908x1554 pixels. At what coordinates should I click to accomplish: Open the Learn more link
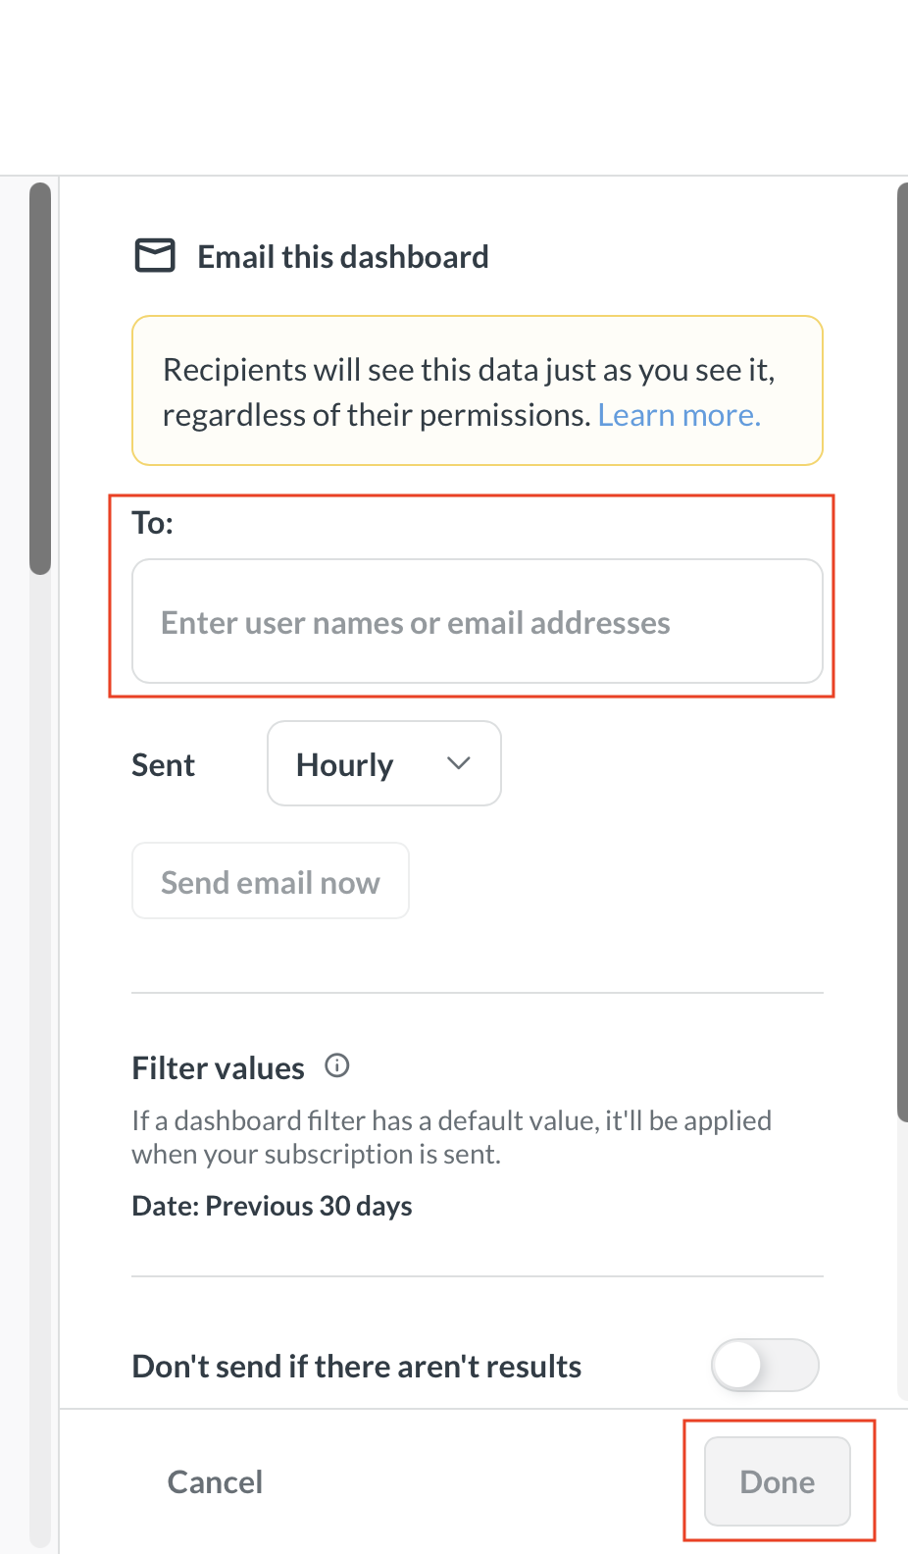pos(679,415)
